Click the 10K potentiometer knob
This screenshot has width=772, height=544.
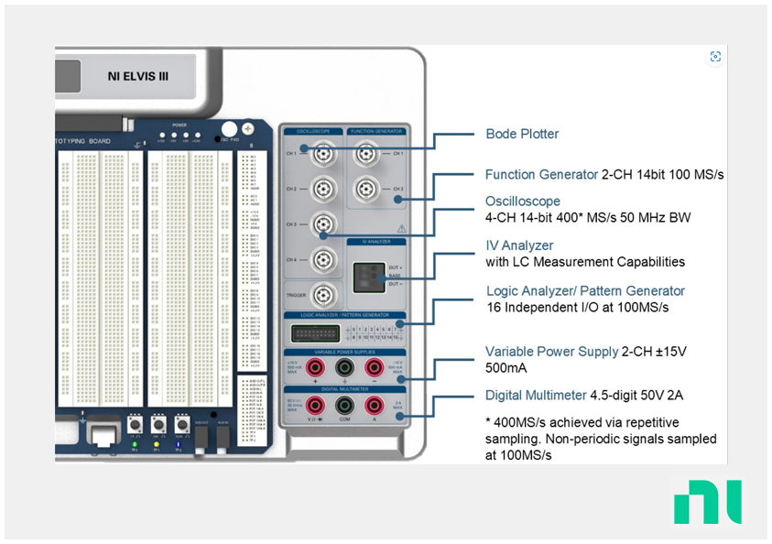(x=158, y=424)
